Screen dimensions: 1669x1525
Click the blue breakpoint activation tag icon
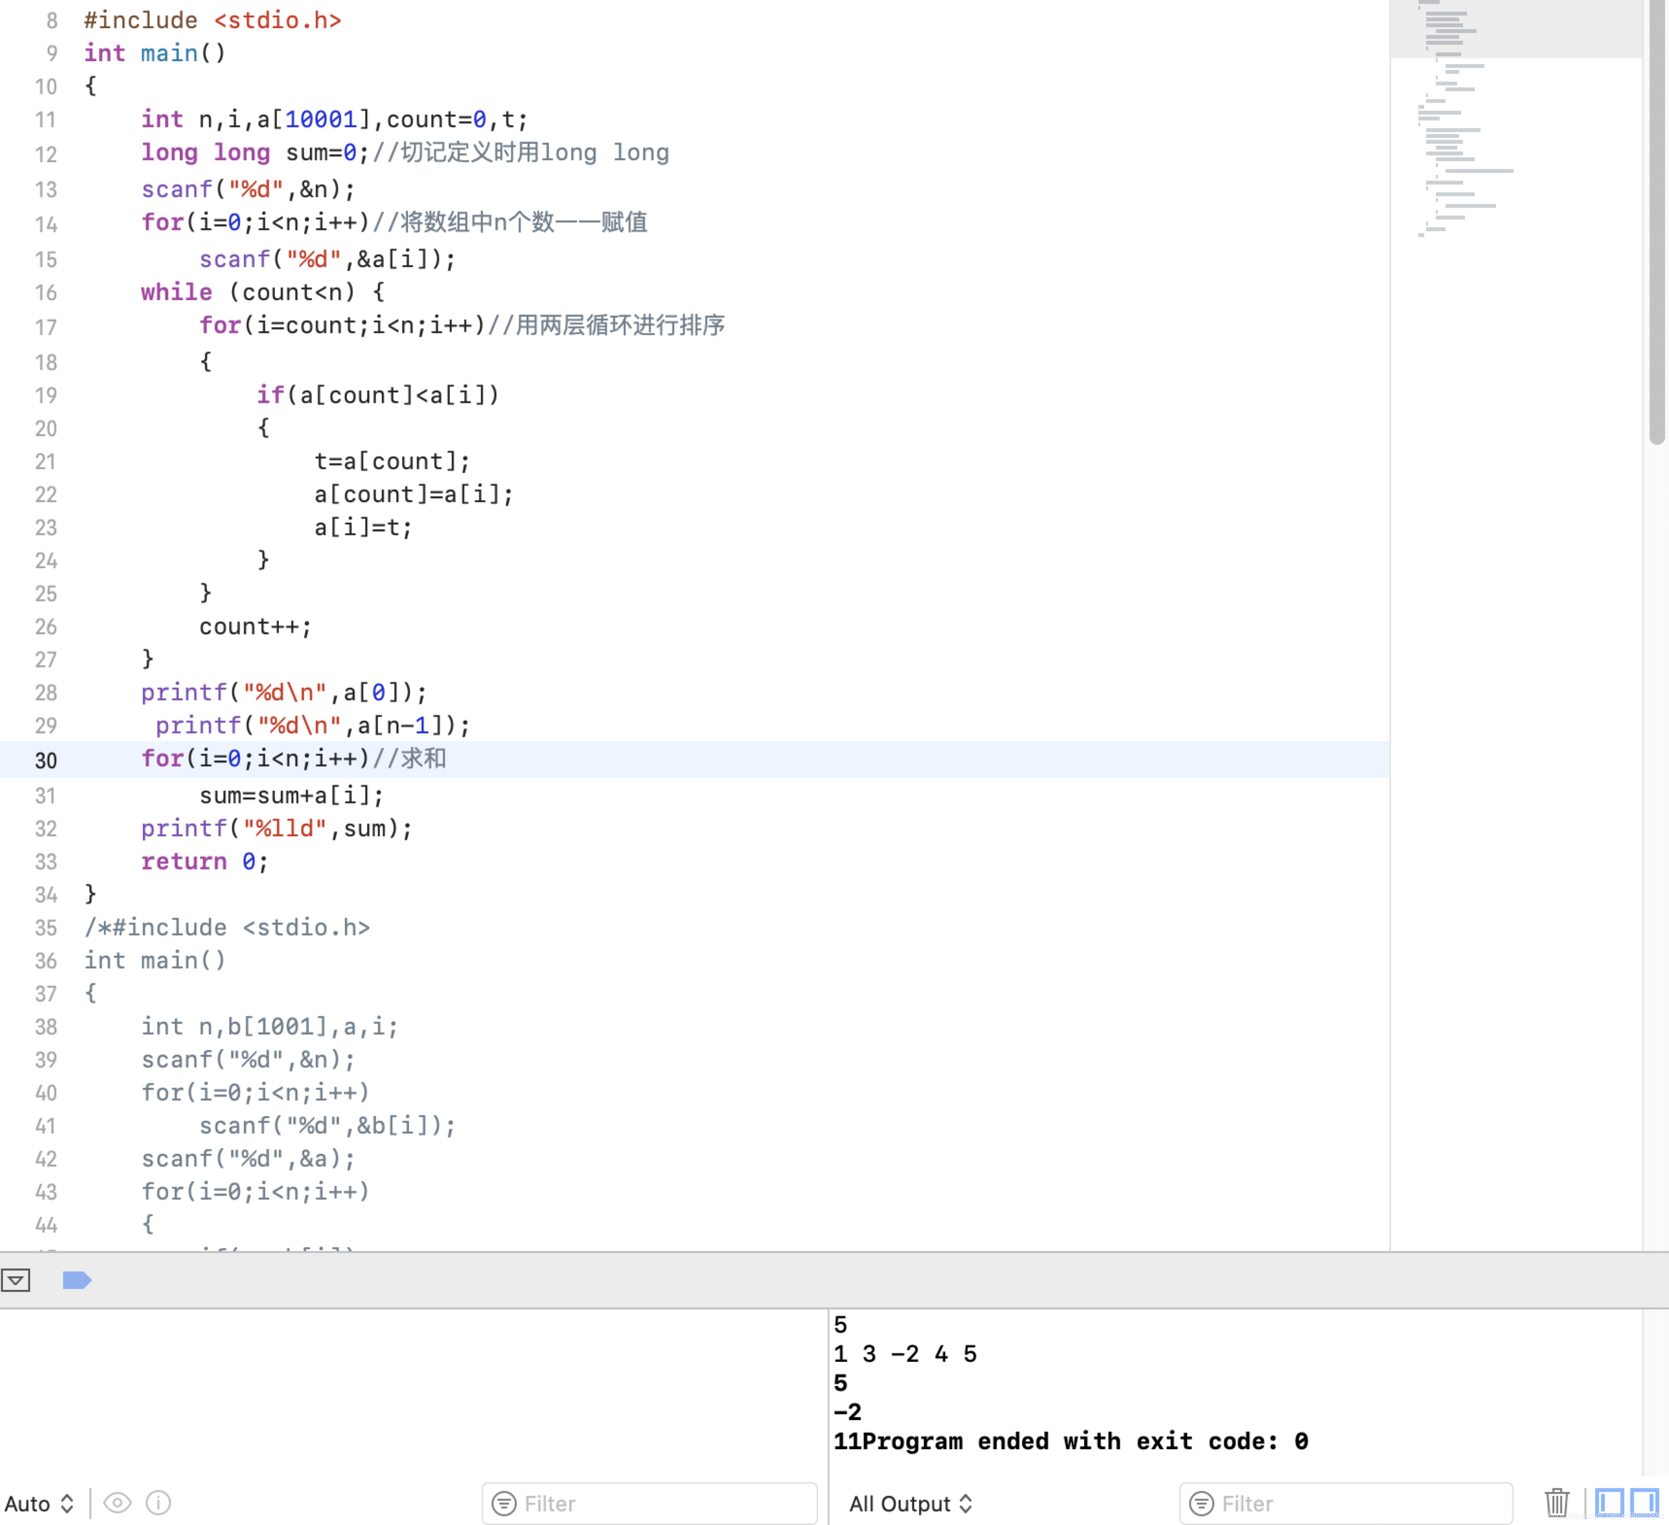click(x=77, y=1280)
